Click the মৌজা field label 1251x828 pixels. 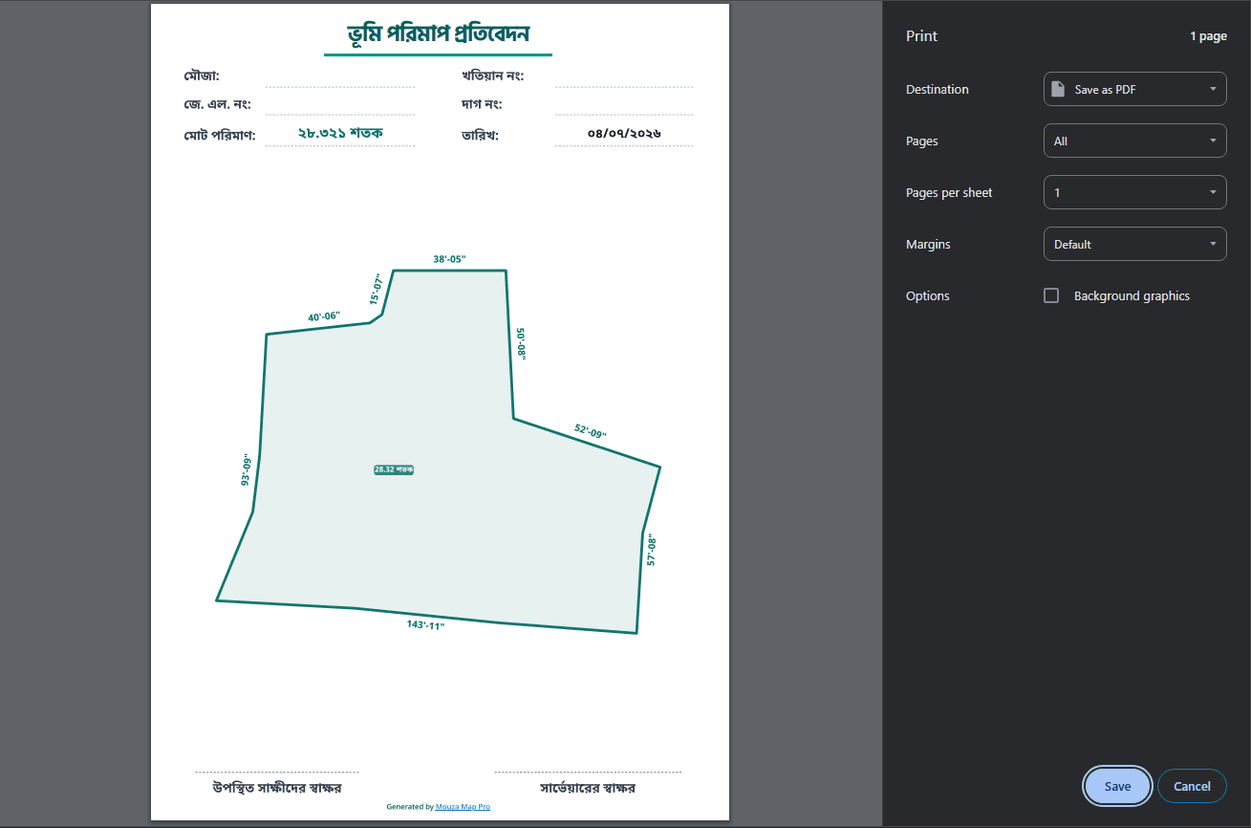click(x=202, y=76)
